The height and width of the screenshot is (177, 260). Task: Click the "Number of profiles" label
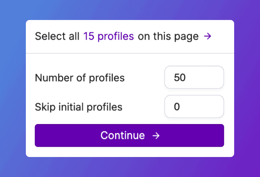click(x=80, y=78)
